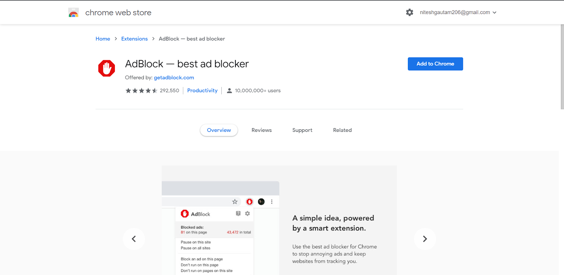The height and width of the screenshot is (275, 564).
Task: Click the star rating icons
Action: 141,90
